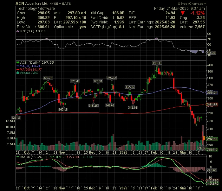Click the 358.24 MA(50) axis tag
Viewport: 222px width, 191px height.
point(212,92)
